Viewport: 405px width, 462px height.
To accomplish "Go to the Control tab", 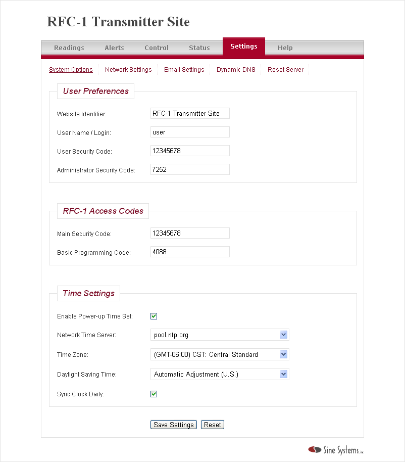I will 156,48.
